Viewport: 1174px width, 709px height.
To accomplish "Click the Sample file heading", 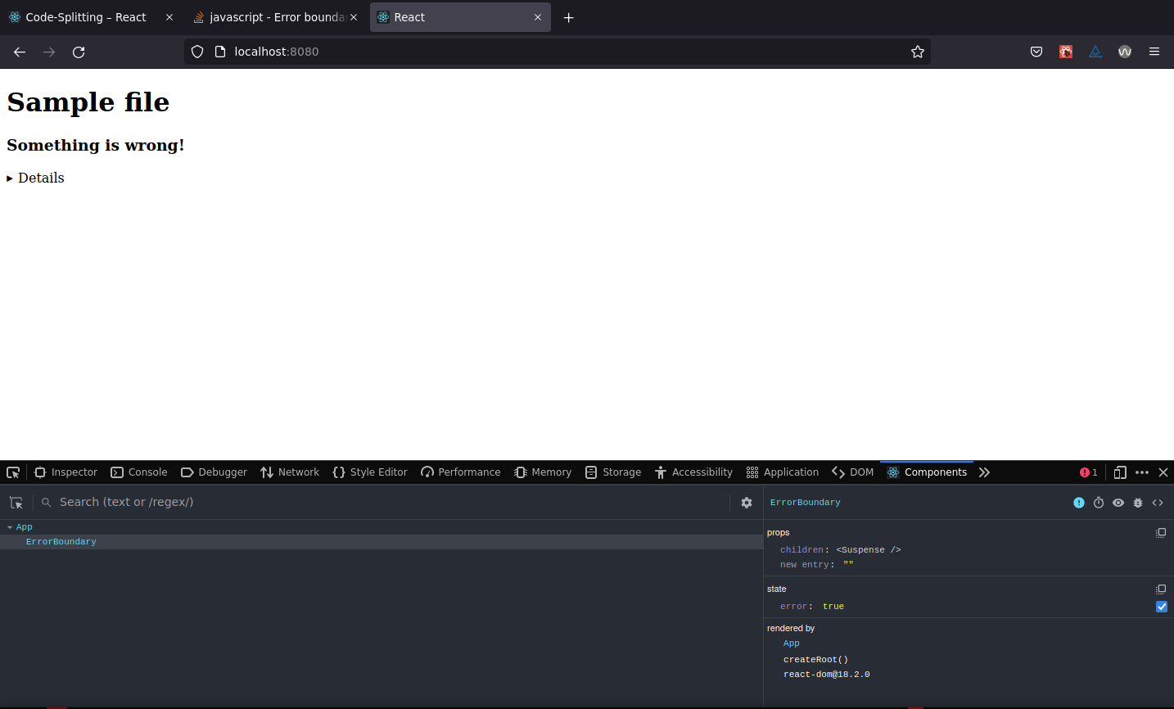I will (x=88, y=102).
